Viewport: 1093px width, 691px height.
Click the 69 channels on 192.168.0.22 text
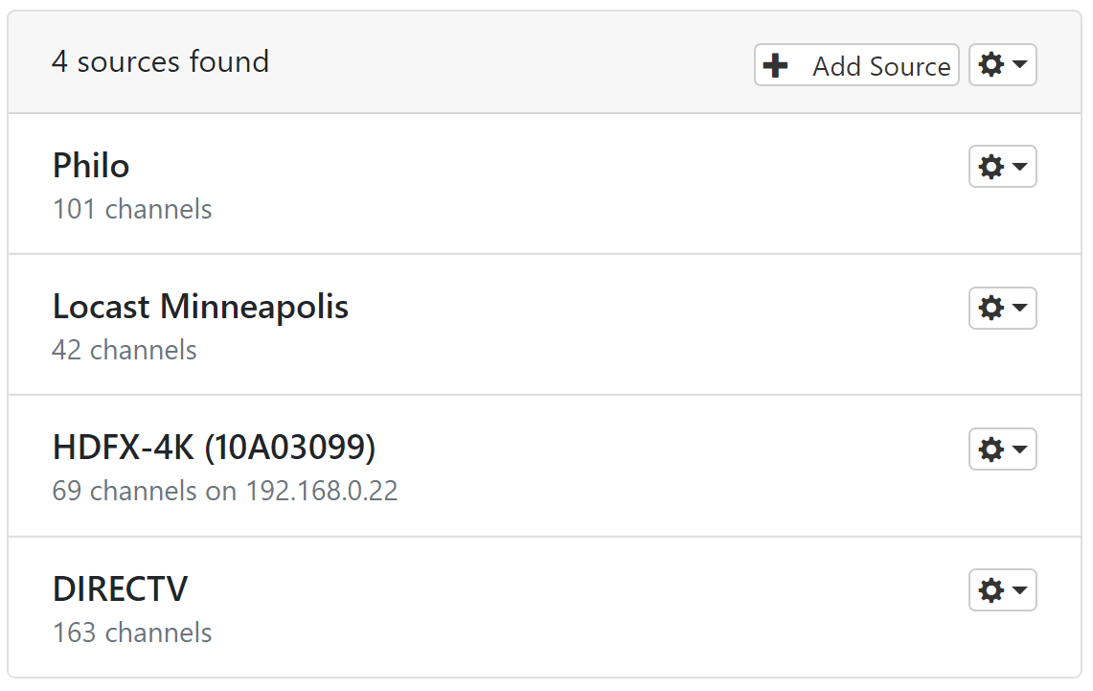(x=225, y=492)
